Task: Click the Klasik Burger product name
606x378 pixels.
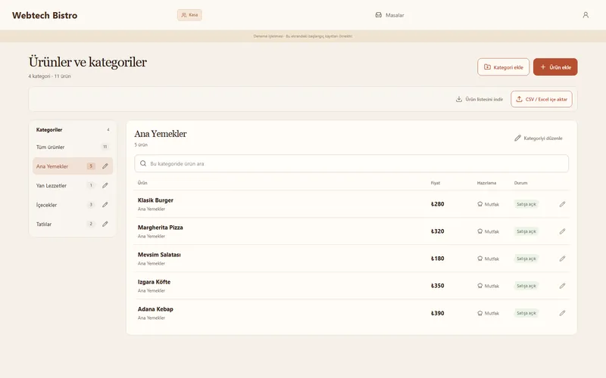Action: click(155, 200)
